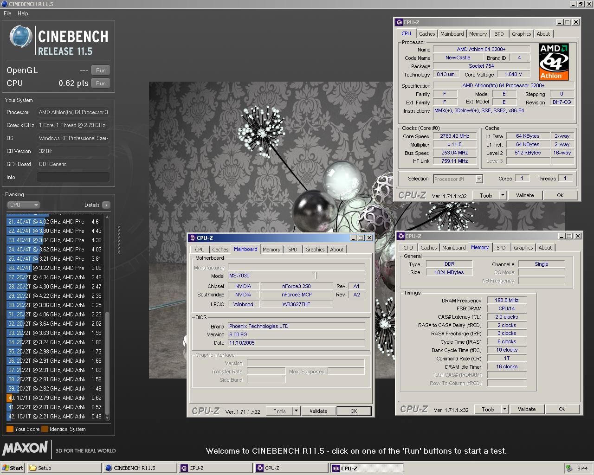Click the system tray icon near the clock
This screenshot has height=475, width=594.
pos(569,468)
